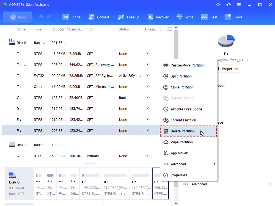The height and width of the screenshot is (206, 275).
Task: Click the star rating icon
Action: 218,4
